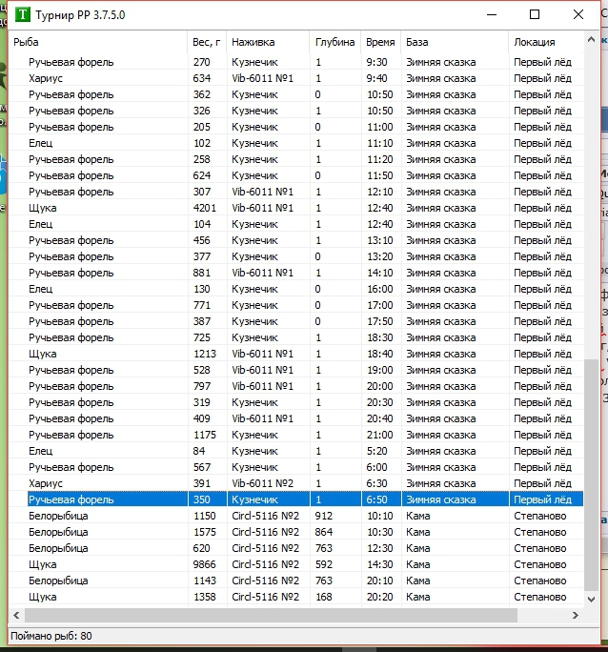The height and width of the screenshot is (652, 608).
Task: Select Ручьевая форель row weighing 1175
Action: (295, 435)
